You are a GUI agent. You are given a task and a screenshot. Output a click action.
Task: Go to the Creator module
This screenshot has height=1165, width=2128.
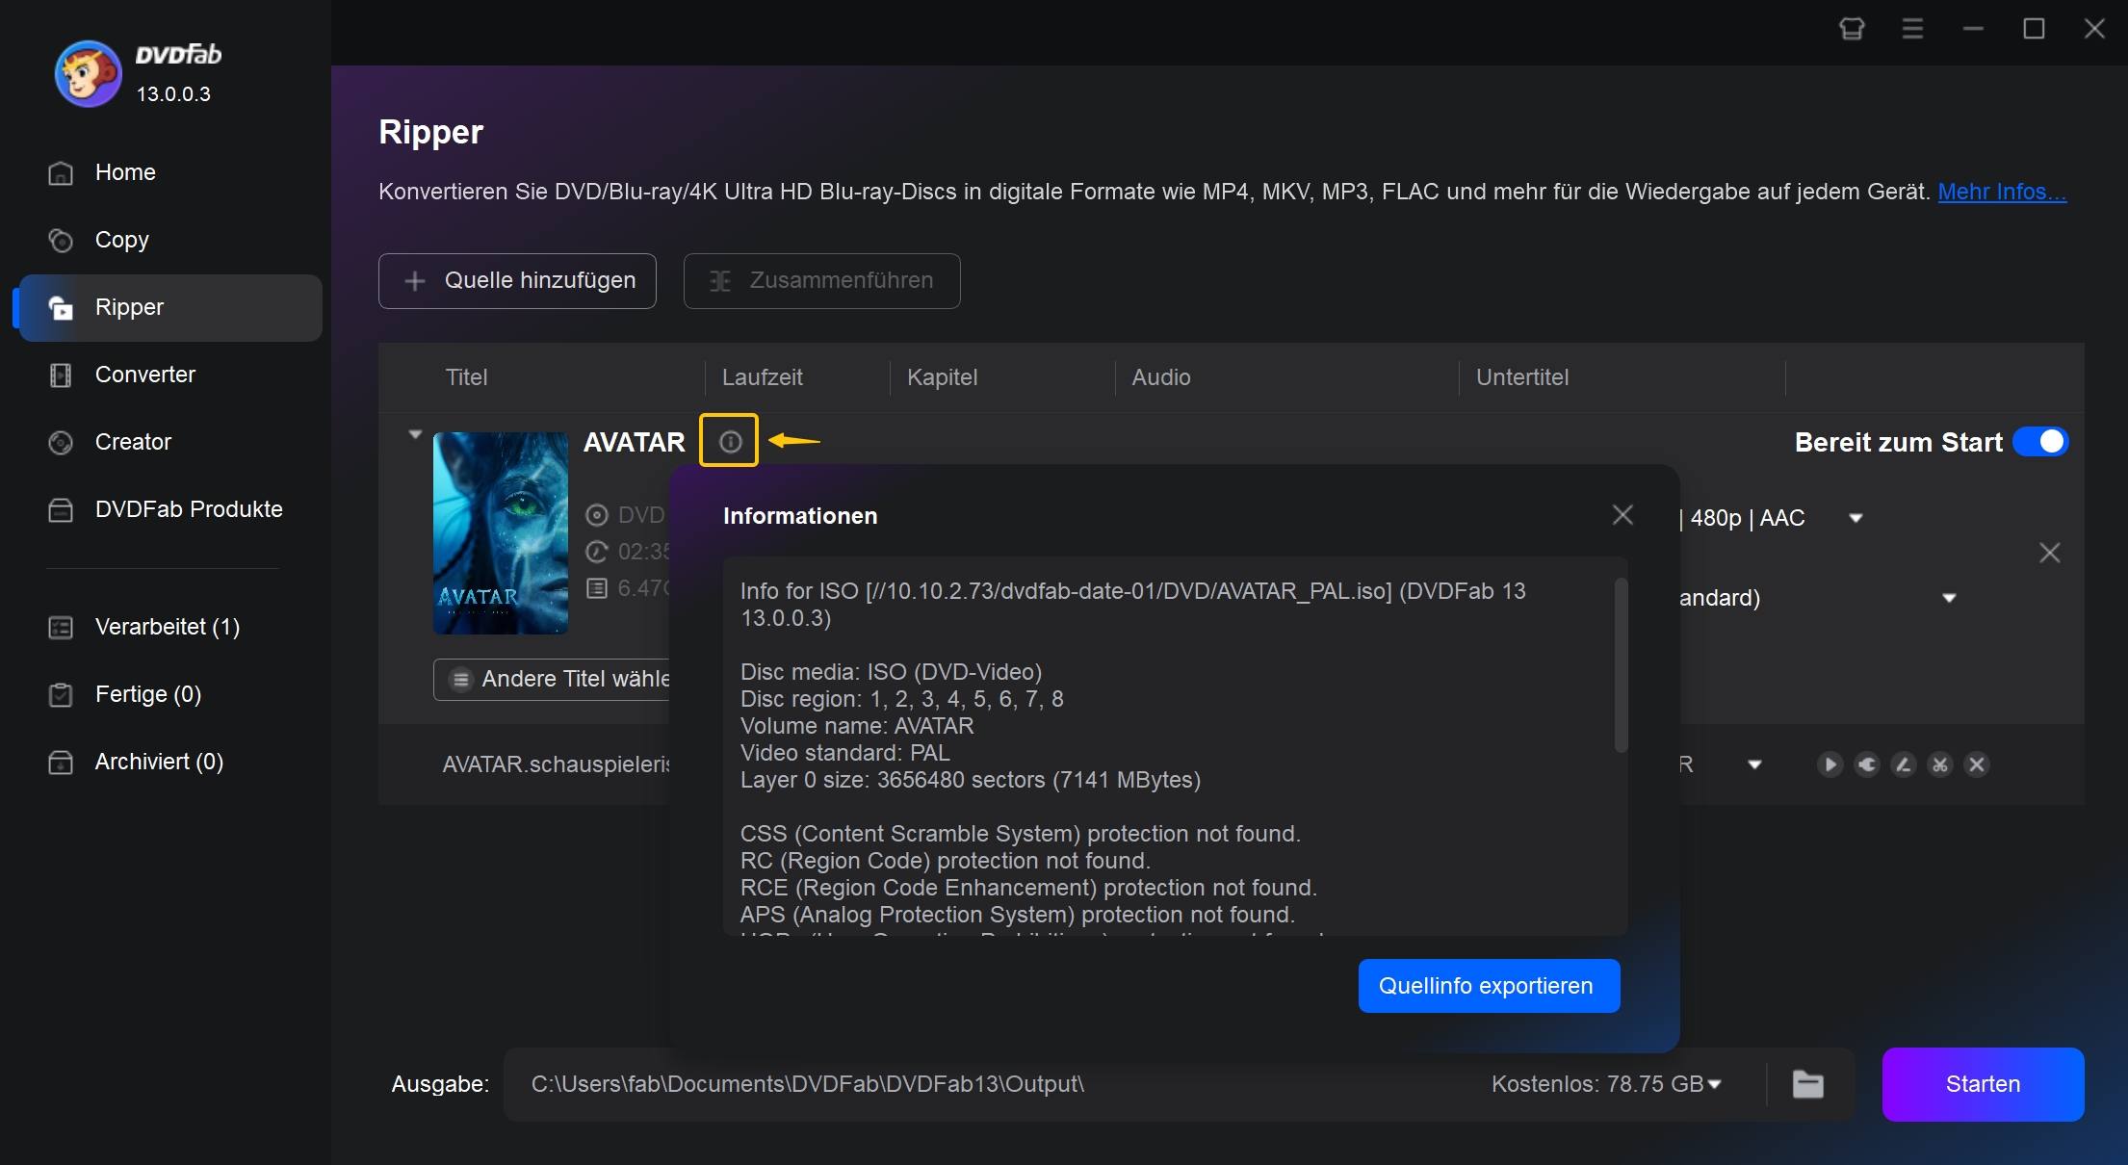170,442
